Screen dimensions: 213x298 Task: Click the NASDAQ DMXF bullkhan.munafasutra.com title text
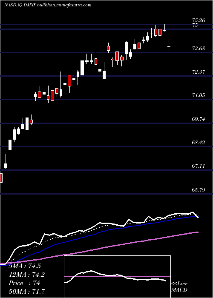[x=48, y=5]
